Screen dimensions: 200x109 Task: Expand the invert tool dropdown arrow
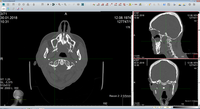click(57, 4)
